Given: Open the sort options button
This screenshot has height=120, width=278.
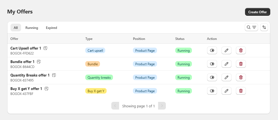Looking at the screenshot, I should (x=264, y=27).
